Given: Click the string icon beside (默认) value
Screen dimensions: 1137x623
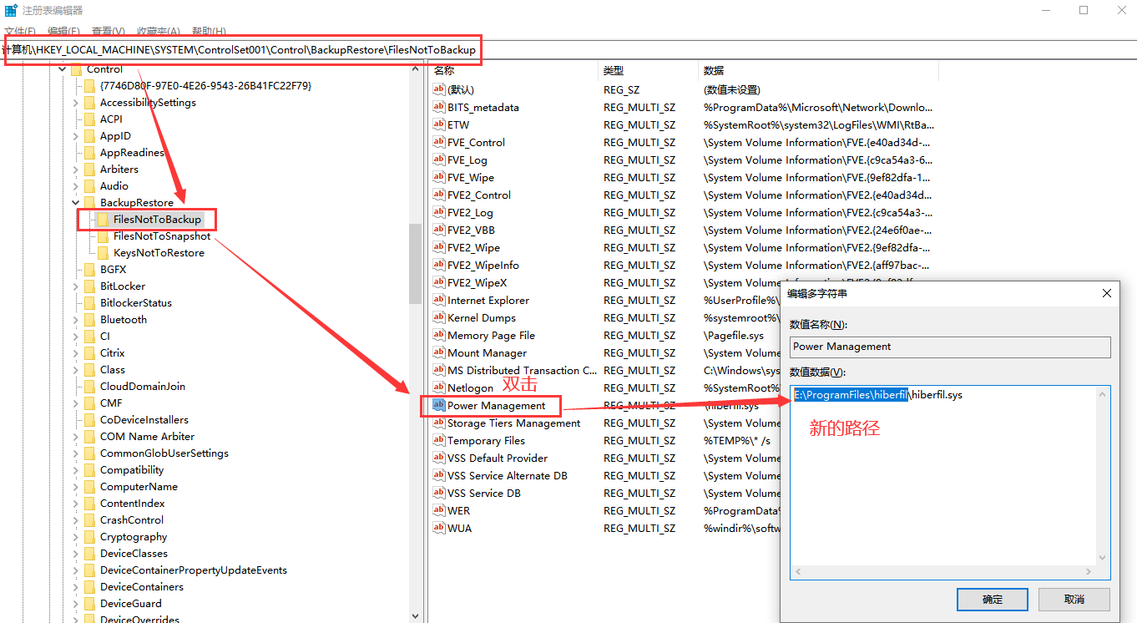Looking at the screenshot, I should 439,89.
